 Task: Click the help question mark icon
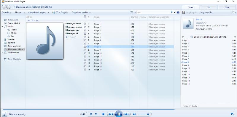pos(178,12)
